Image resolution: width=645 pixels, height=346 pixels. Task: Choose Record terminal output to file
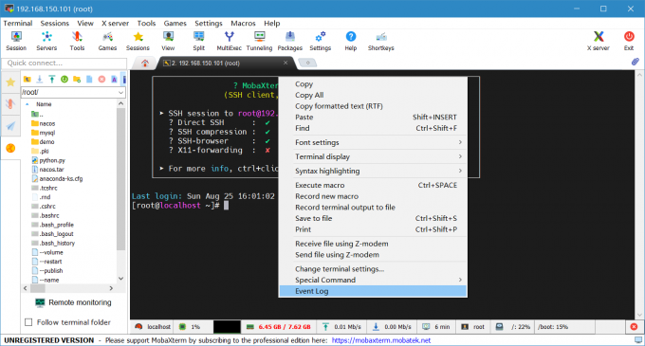pyautogui.click(x=373, y=207)
